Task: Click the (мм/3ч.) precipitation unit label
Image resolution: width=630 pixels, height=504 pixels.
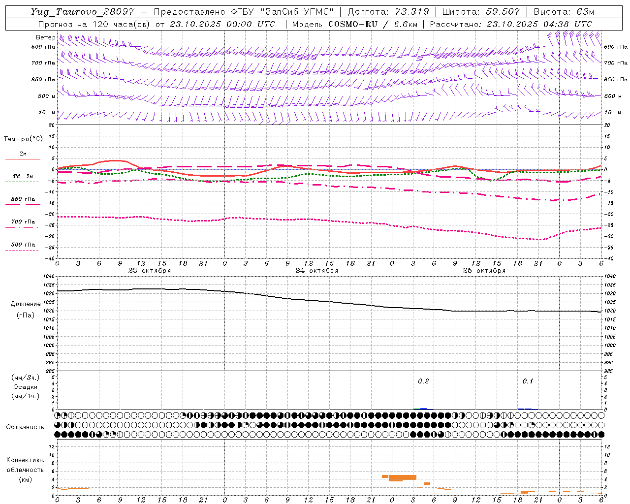Action: point(26,378)
